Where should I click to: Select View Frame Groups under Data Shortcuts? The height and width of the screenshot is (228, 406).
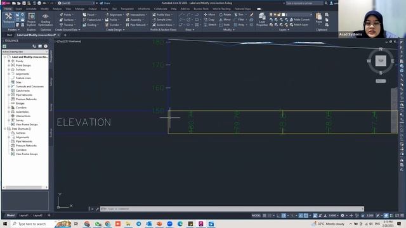tap(27, 154)
